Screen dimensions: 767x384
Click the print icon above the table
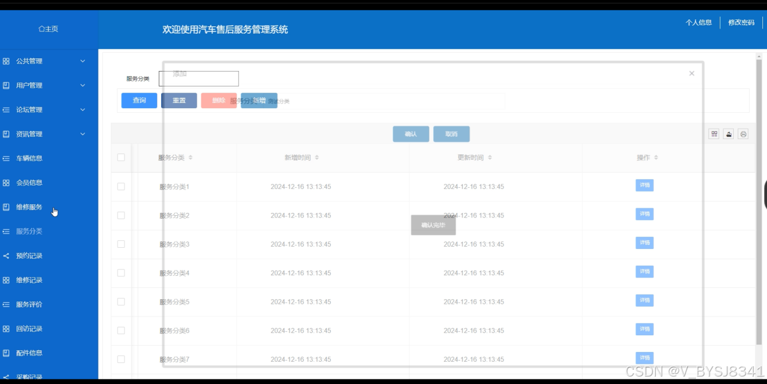[743, 134]
